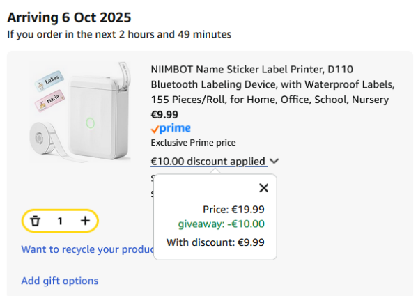This screenshot has width=418, height=296.
Task: Increase quantity with the plus icon
Action: 85,221
